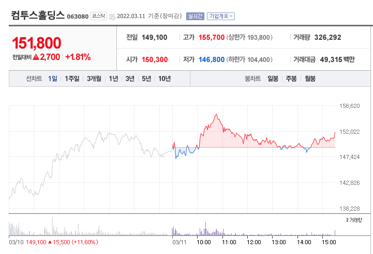
Task: Click the 13:00 time axis label
Action: (x=279, y=242)
